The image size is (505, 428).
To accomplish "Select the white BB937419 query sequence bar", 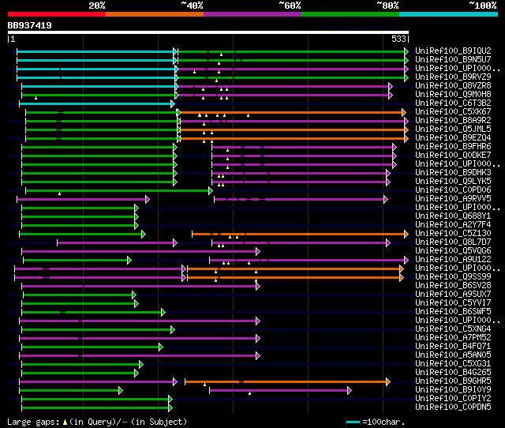I will point(208,32).
